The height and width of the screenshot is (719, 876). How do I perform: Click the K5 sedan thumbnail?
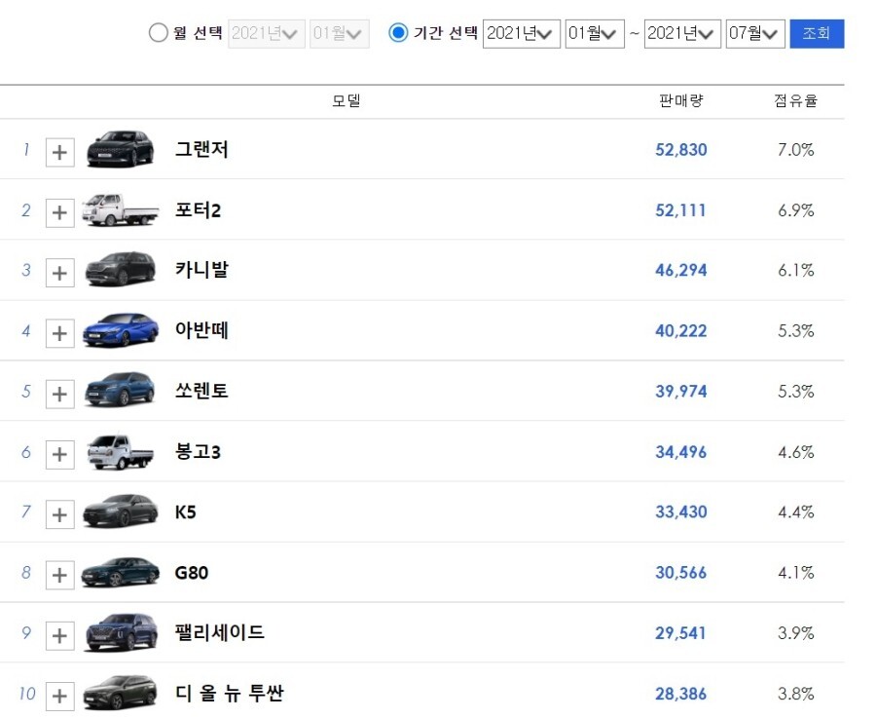[120, 511]
